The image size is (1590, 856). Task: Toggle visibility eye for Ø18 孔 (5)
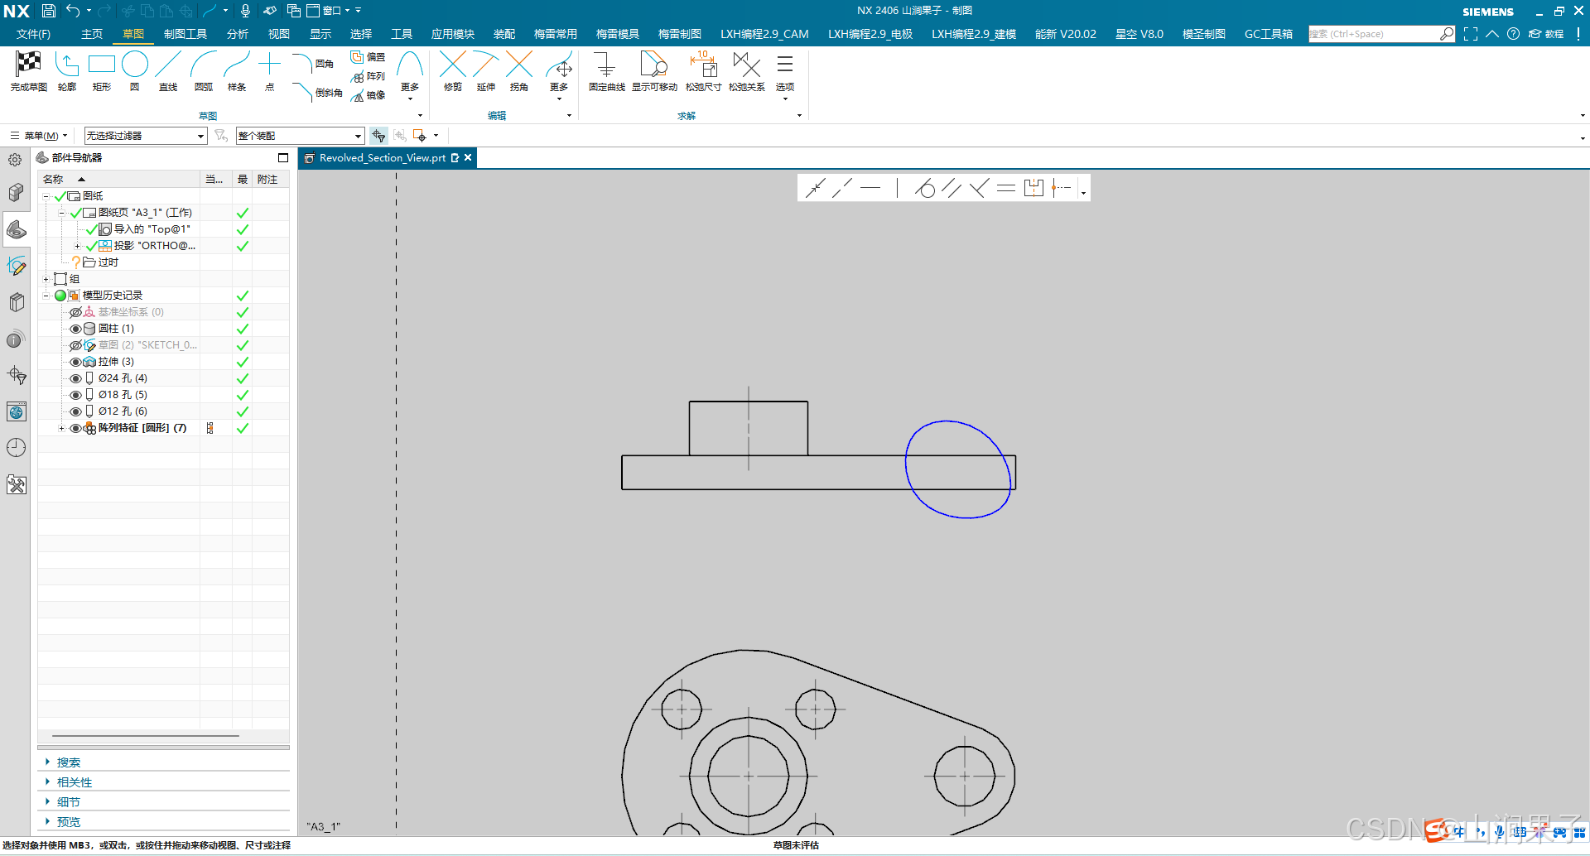click(x=75, y=395)
